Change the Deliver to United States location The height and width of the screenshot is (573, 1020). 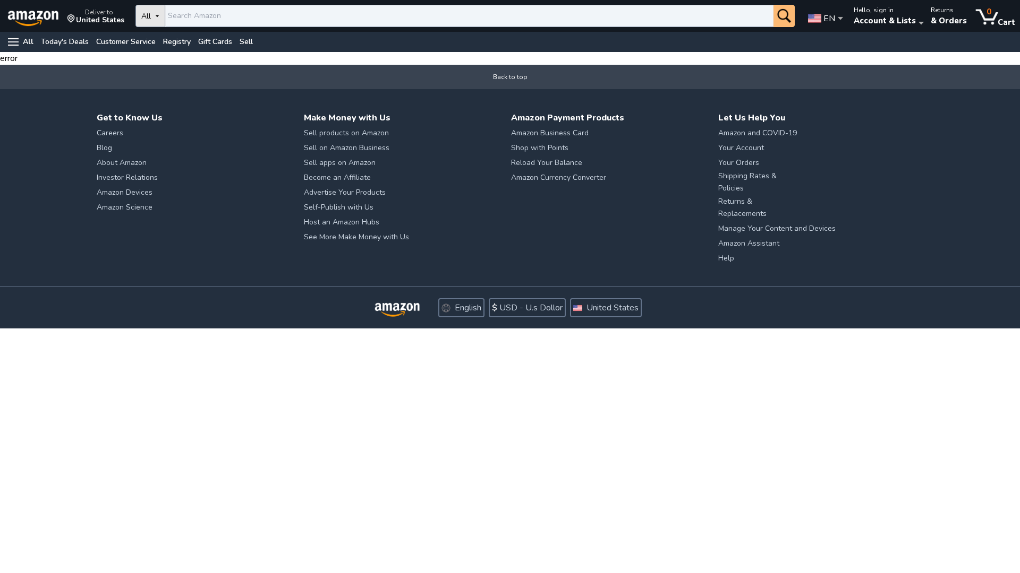pos(96,16)
